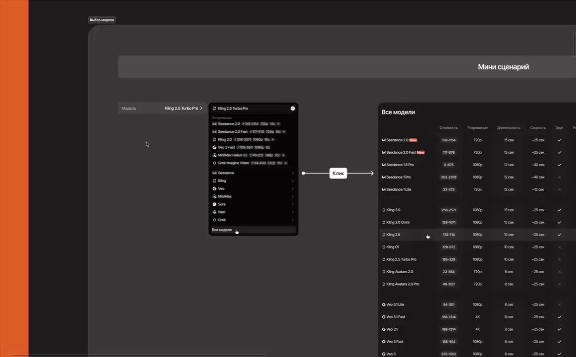Click Kling icon in the Kling O1 row
576x357 pixels.
coord(384,247)
